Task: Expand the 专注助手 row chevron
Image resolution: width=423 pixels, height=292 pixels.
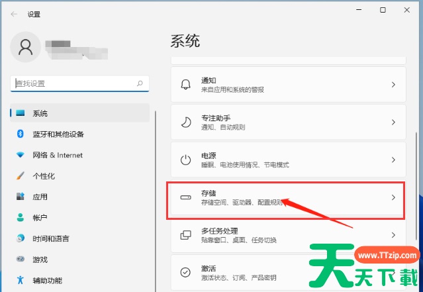Action: 393,122
